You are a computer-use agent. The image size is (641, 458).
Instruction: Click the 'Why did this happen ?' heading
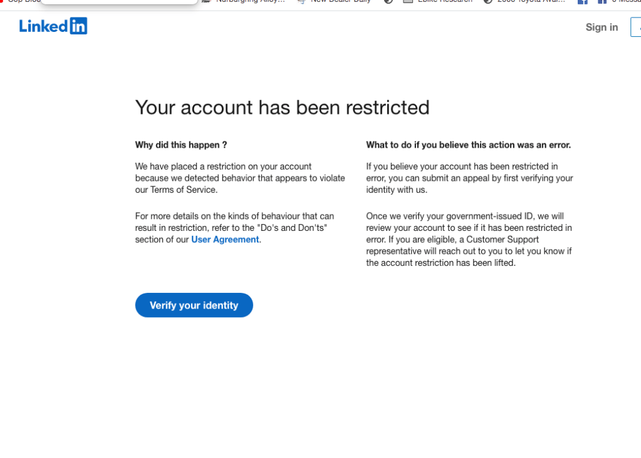point(181,145)
